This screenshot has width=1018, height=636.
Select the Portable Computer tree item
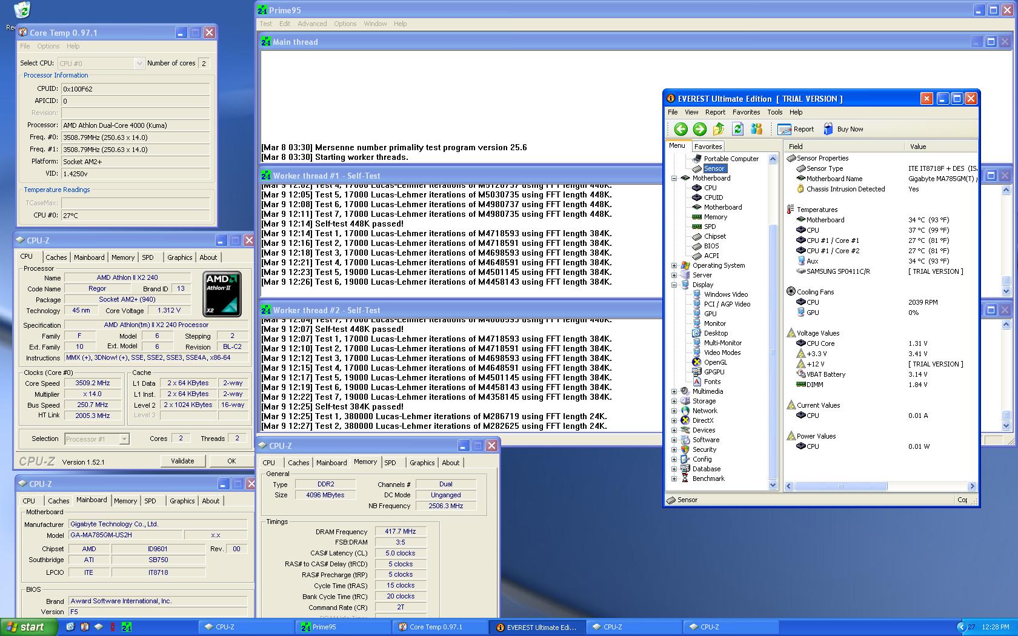pyautogui.click(x=731, y=159)
